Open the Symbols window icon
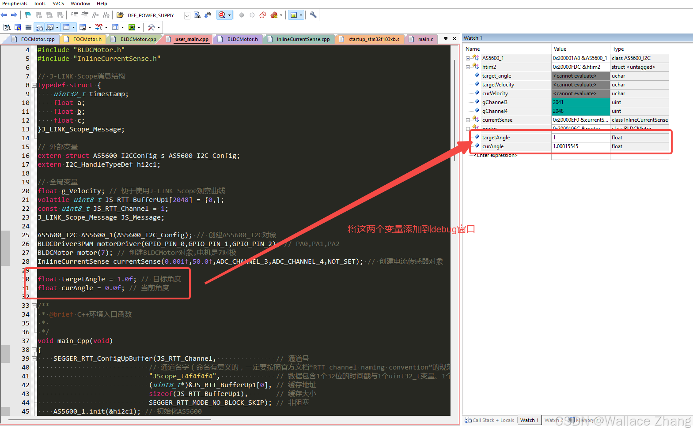 pyautogui.click(x=18, y=27)
